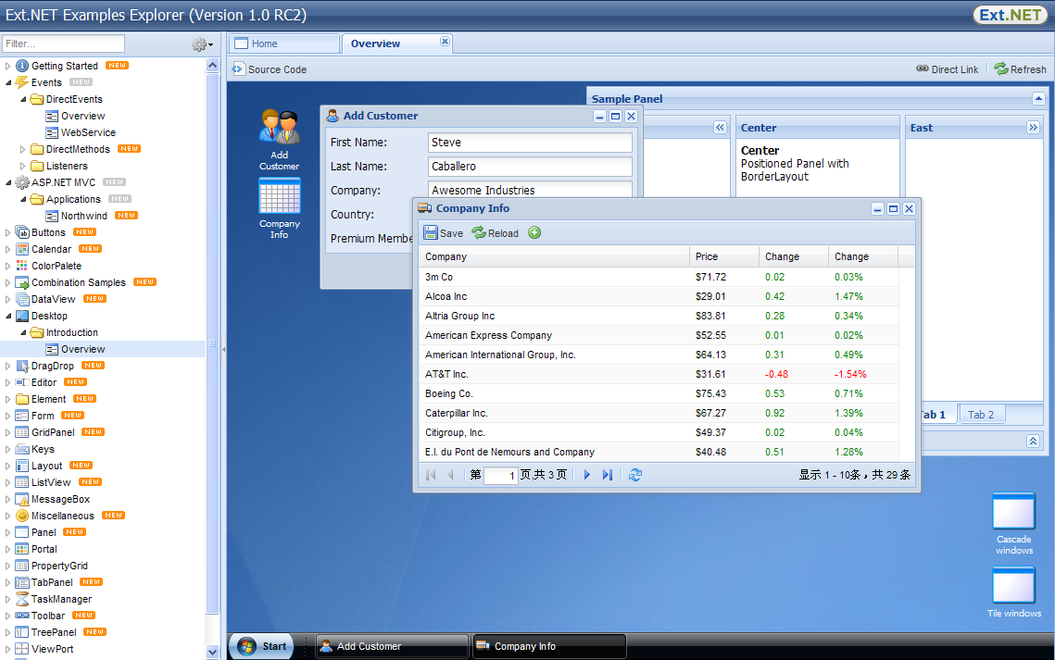The height and width of the screenshot is (660, 1055).
Task: Jump to last page of grid
Action: (608, 475)
